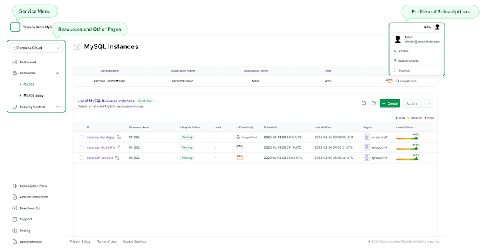Click avatar next to the account email
Image resolution: width=483 pixels, height=252 pixels.
click(x=398, y=40)
